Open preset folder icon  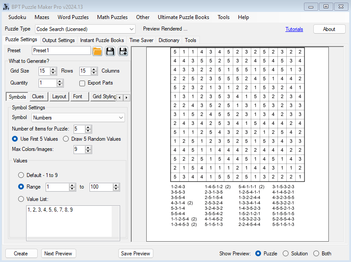click(97, 51)
